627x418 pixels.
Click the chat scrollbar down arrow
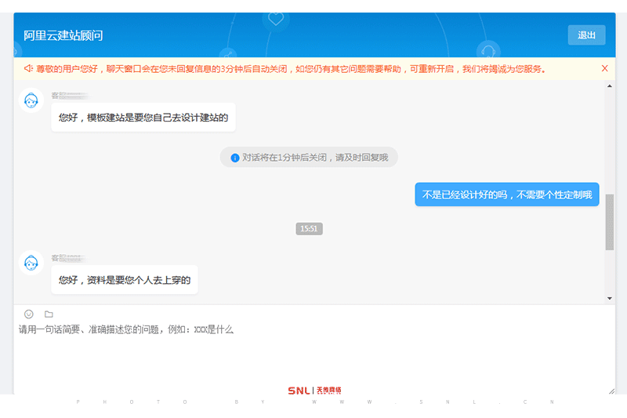[x=610, y=298]
